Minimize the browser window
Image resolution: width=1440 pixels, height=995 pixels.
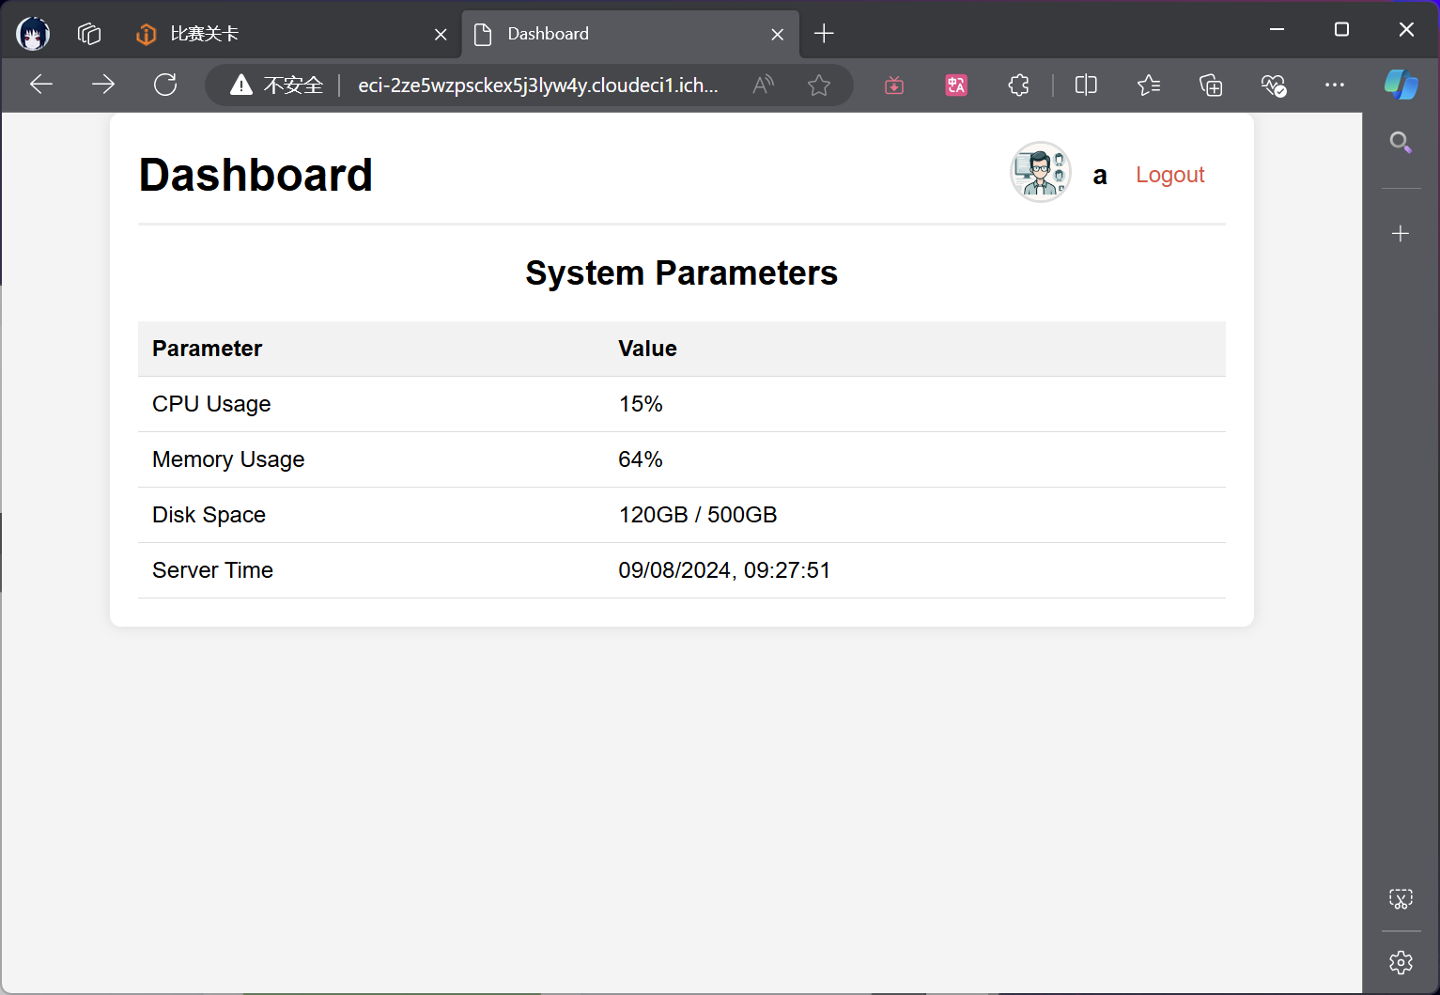(x=1277, y=30)
